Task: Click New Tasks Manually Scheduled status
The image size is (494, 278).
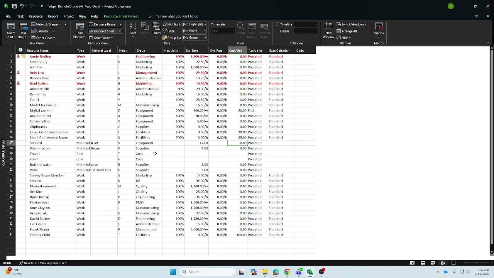Action: pyautogui.click(x=43, y=263)
